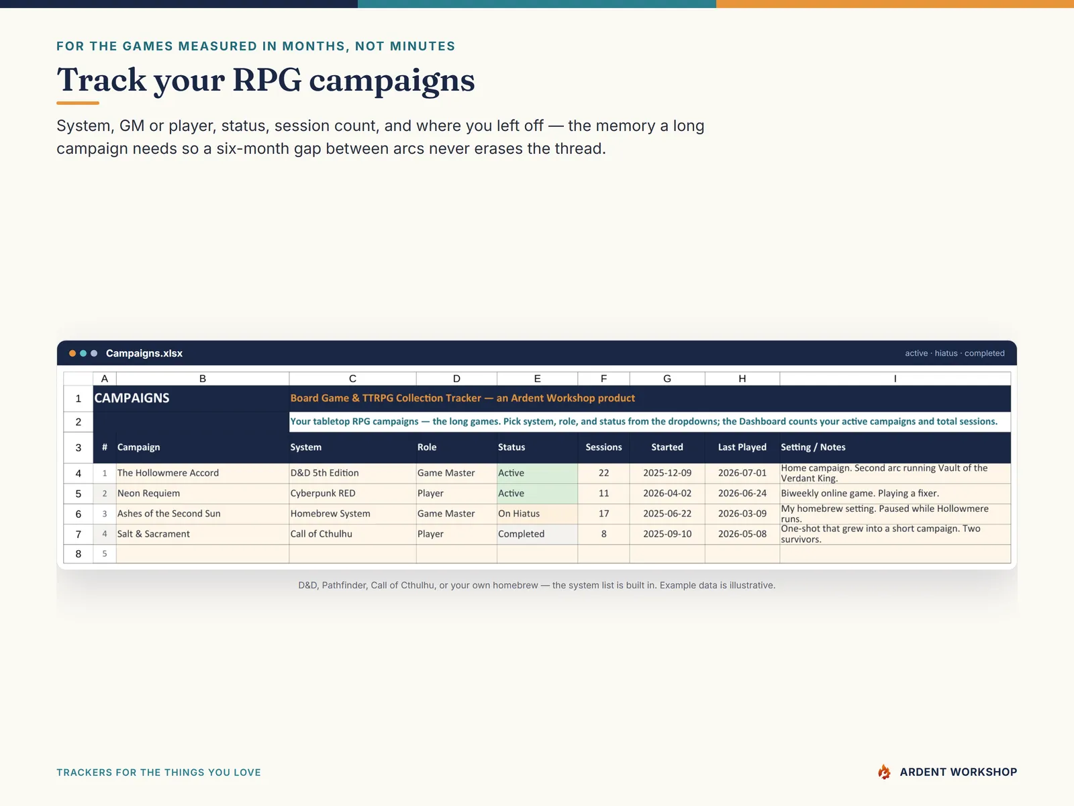Click the sessions value 17
1074x806 pixels.
pos(603,514)
